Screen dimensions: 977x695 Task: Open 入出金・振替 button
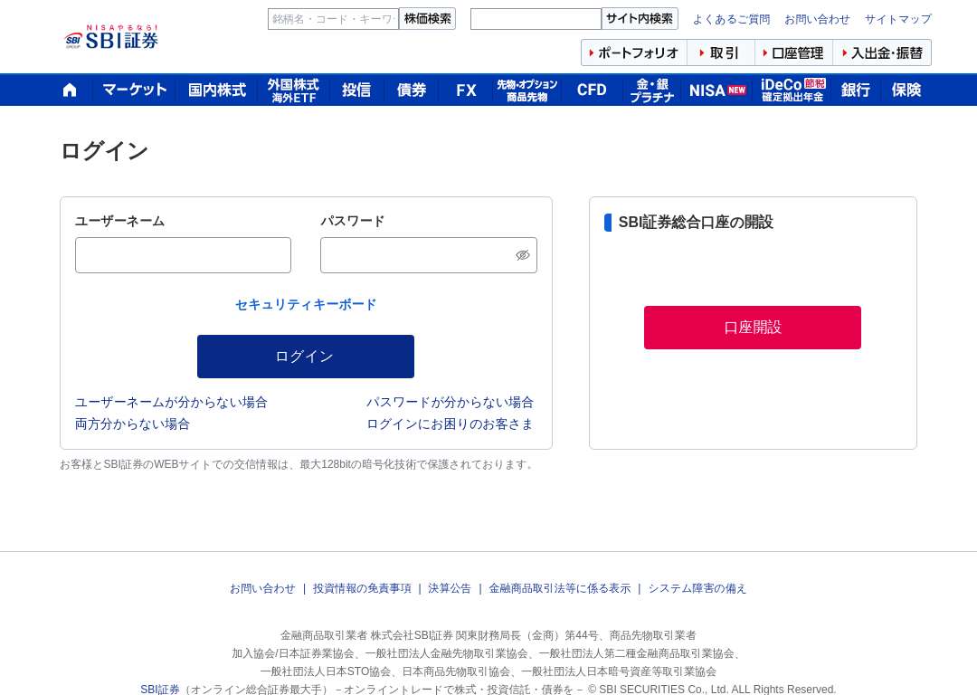(882, 53)
